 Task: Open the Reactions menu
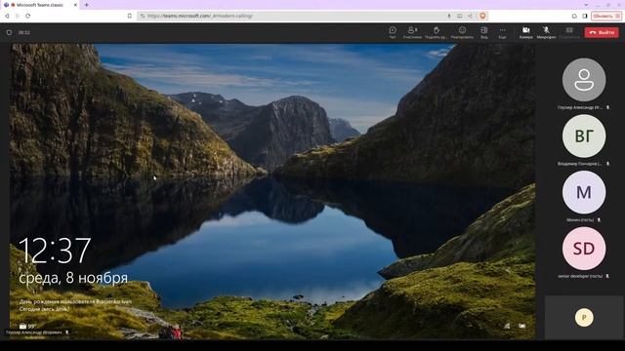tap(462, 32)
